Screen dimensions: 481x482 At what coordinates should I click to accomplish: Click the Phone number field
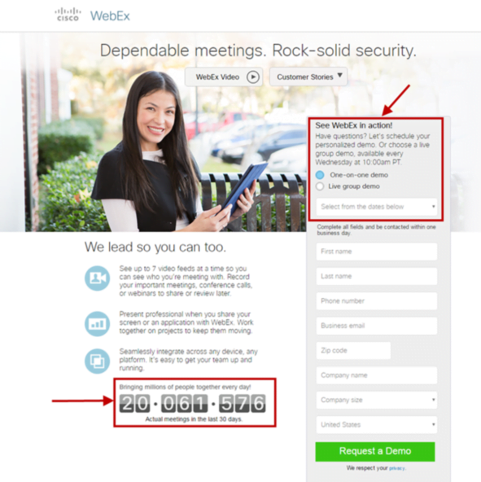pos(377,301)
